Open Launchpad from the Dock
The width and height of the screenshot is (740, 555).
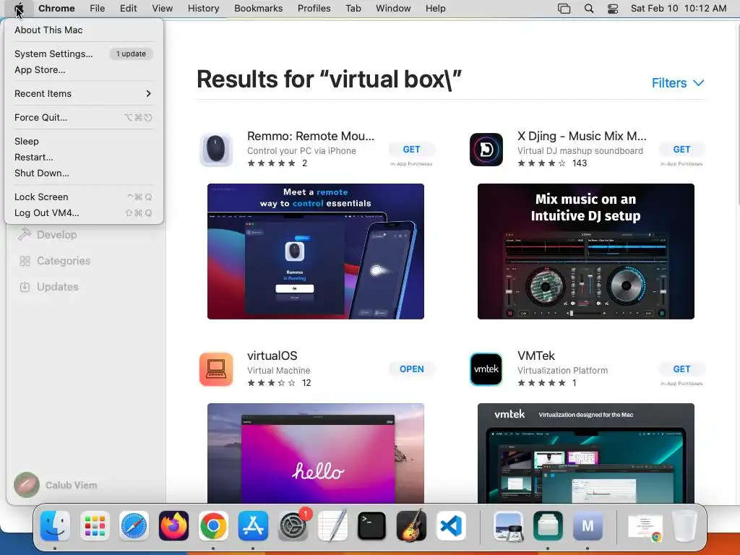[x=95, y=526]
